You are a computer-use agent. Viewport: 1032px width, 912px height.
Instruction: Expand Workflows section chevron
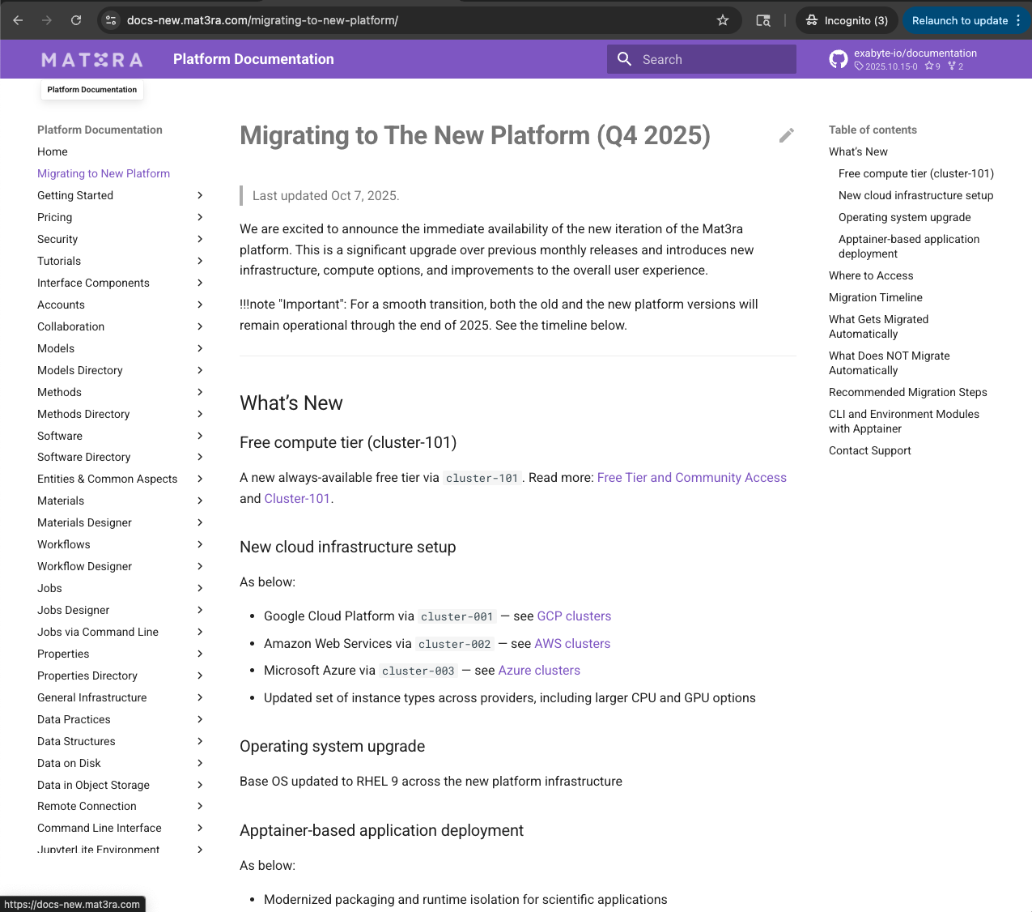[x=200, y=544]
